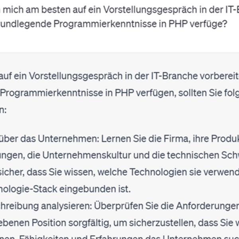
Task: Click the word "analysieren:"
Action: tap(67, 206)
